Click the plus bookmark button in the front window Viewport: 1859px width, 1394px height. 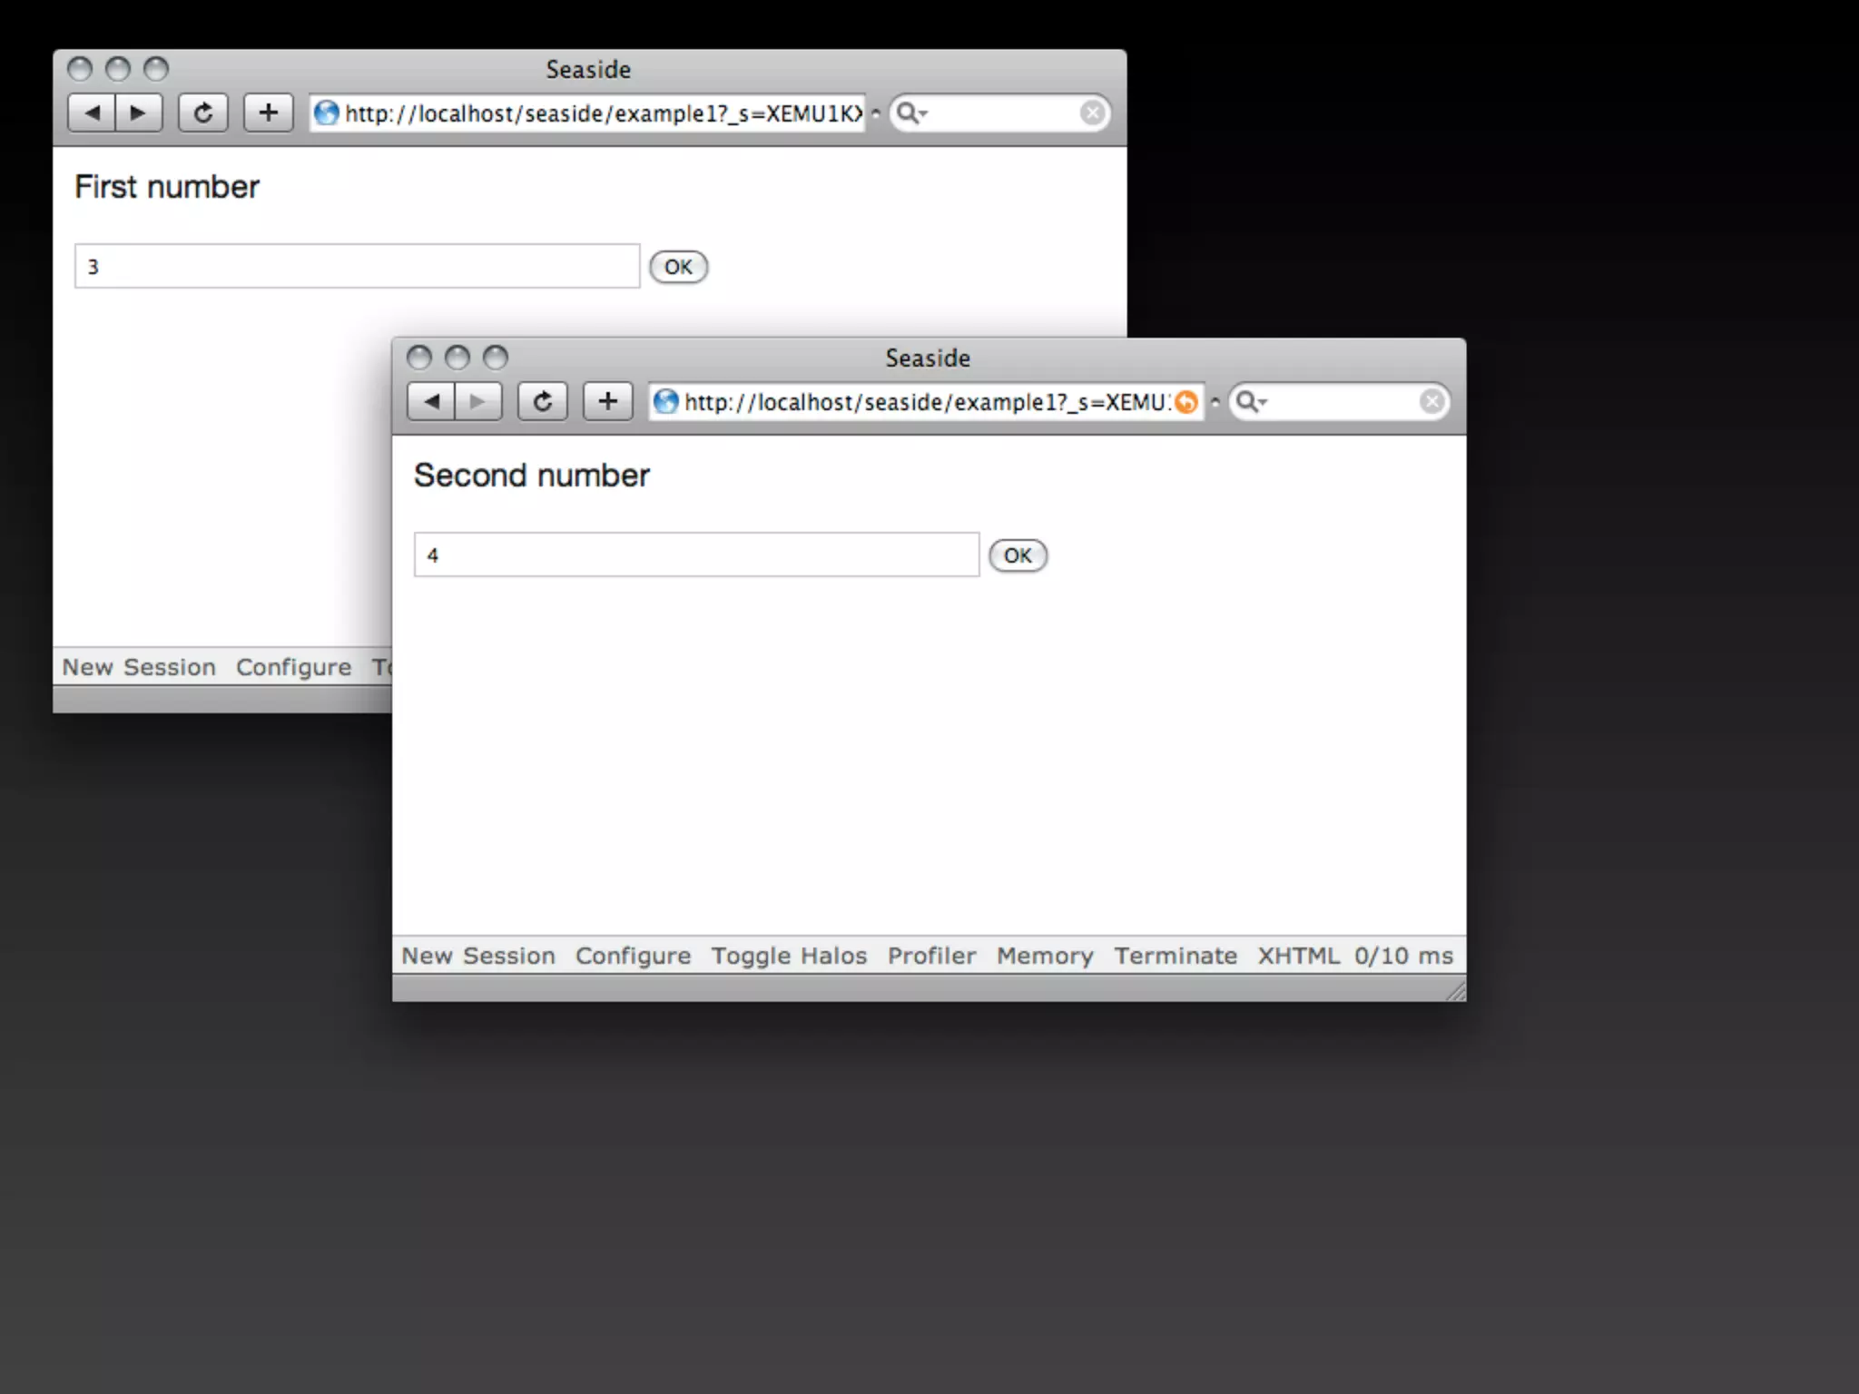607,402
